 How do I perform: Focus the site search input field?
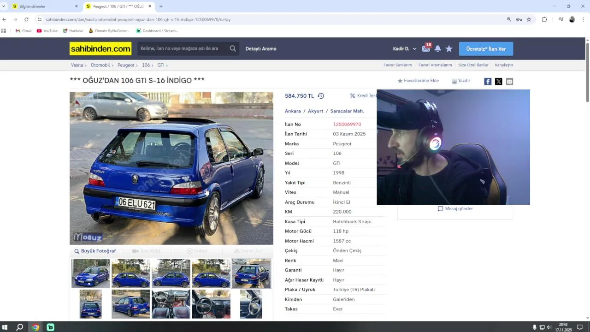182,48
